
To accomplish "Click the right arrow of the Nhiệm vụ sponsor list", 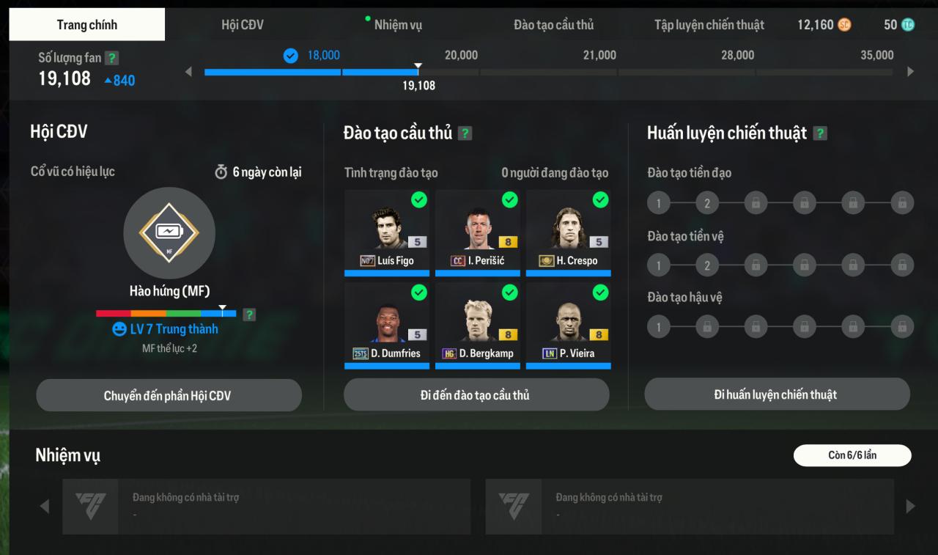I will [910, 506].
